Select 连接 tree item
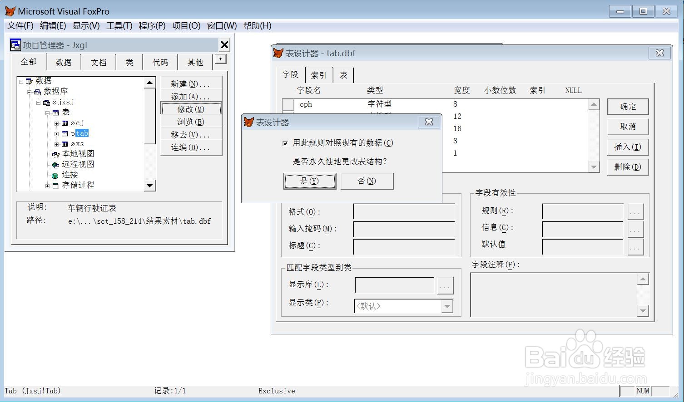This screenshot has width=684, height=402. [x=70, y=175]
